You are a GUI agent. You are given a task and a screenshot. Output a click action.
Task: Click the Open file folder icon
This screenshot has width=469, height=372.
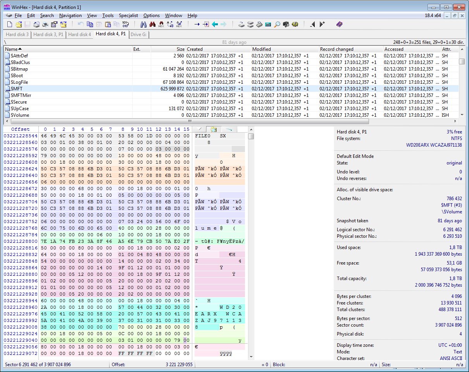click(19, 24)
